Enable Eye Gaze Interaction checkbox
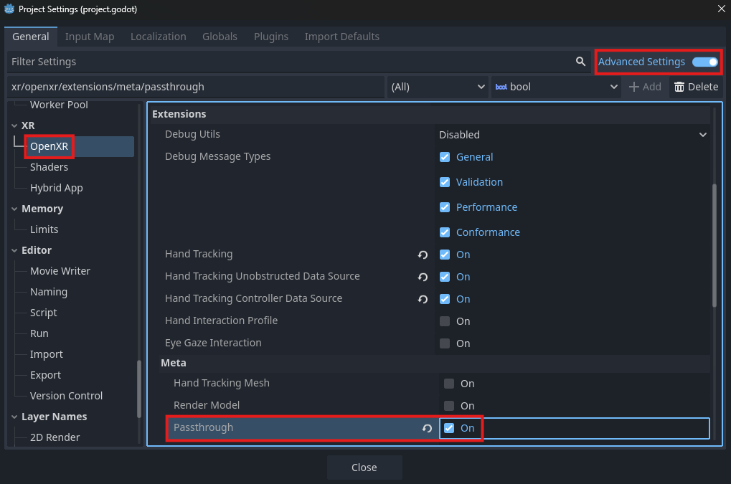 (x=445, y=343)
